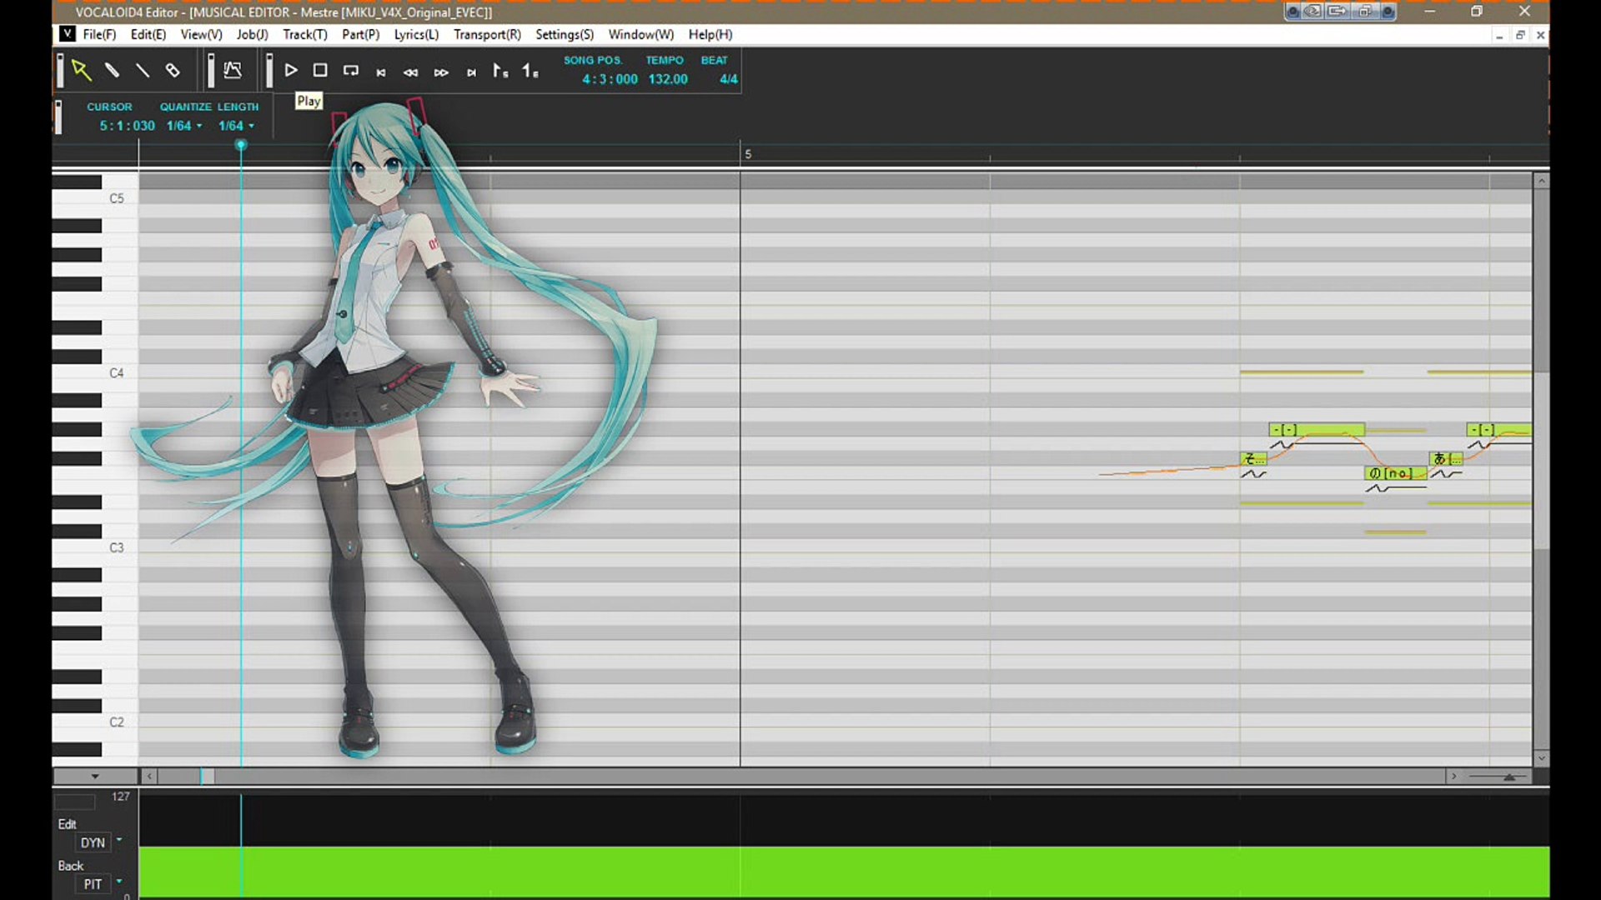This screenshot has width=1601, height=900.
Task: Click the C3 piano key
Action: point(95,547)
